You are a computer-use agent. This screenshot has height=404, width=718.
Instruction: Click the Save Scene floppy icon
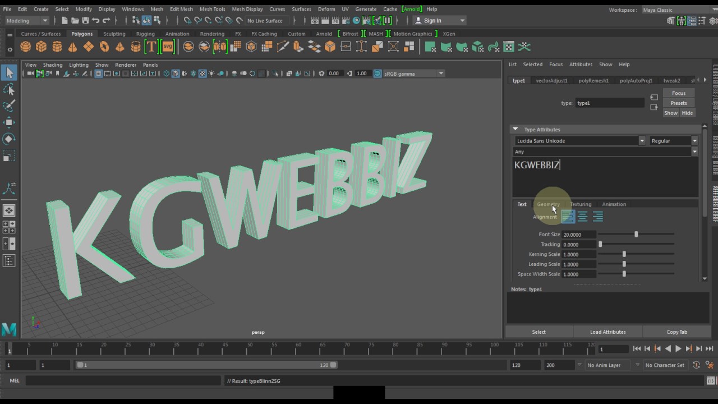point(85,21)
